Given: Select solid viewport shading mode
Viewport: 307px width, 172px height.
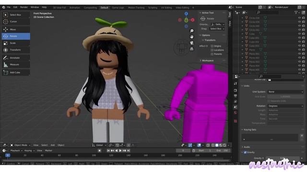Looking at the screenshot, I should pyautogui.click(x=217, y=145).
